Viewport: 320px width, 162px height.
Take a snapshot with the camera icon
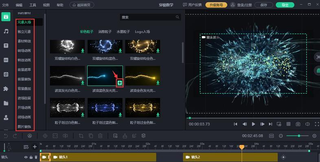point(298,124)
